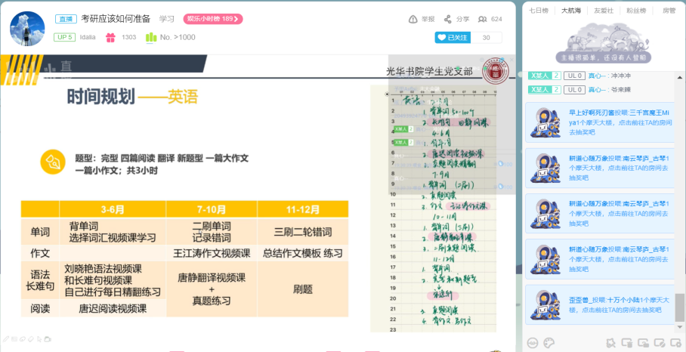Click the cell 唐迟阅读视频课

point(113,309)
